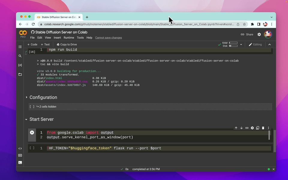Image resolution: width=288 pixels, height=180 pixels.
Task: Open the tab search dropdown arrow
Action: click(271, 17)
